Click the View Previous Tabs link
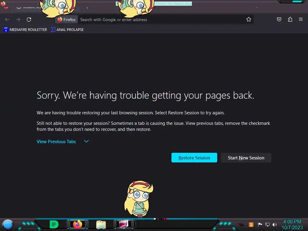This screenshot has width=308, height=231. tap(56, 141)
